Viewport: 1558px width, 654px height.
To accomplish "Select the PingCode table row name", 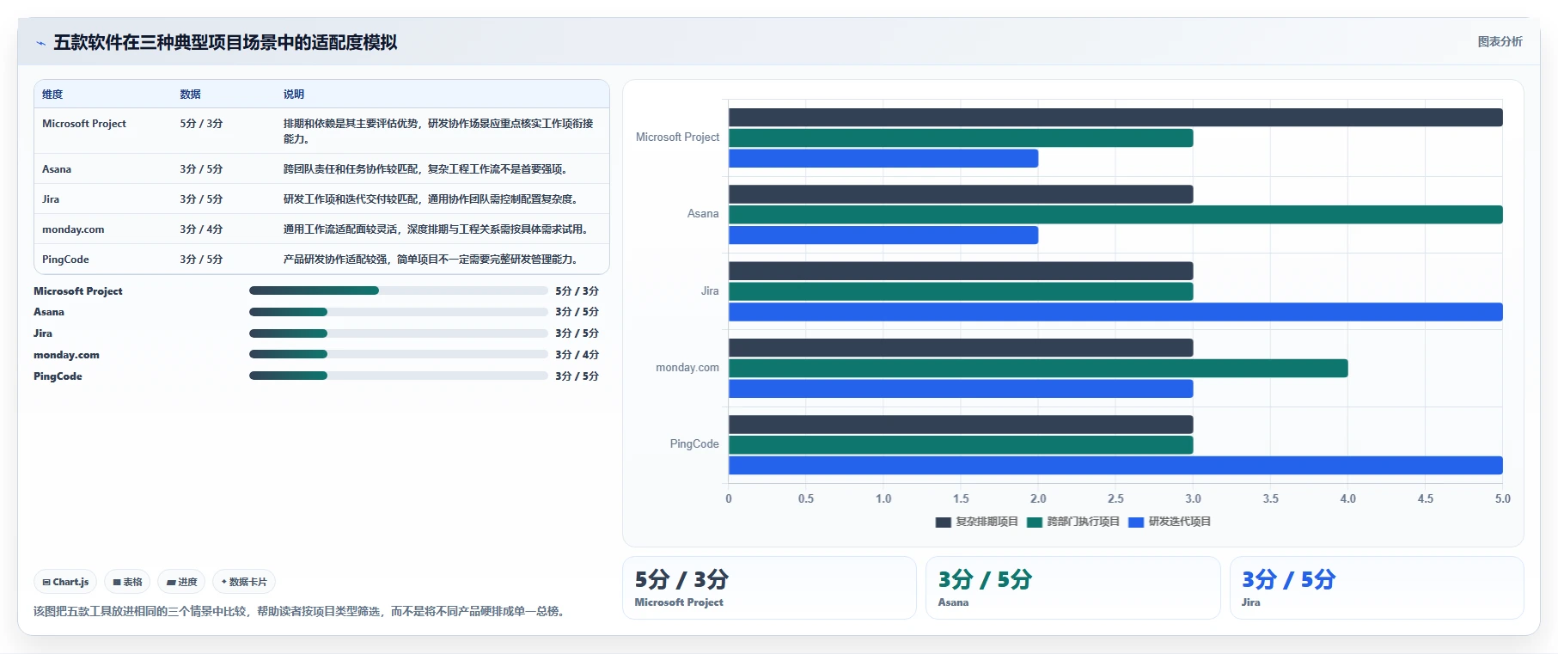I will (65, 260).
